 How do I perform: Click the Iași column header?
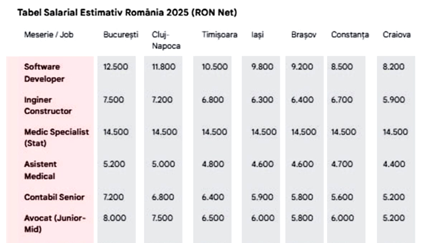click(257, 35)
